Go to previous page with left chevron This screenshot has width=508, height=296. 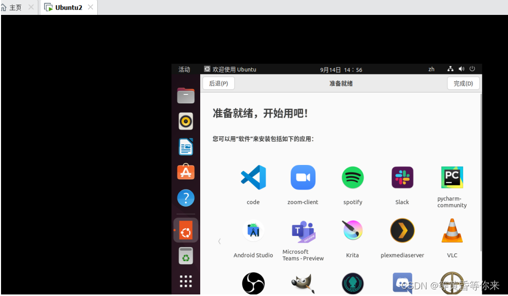219,242
